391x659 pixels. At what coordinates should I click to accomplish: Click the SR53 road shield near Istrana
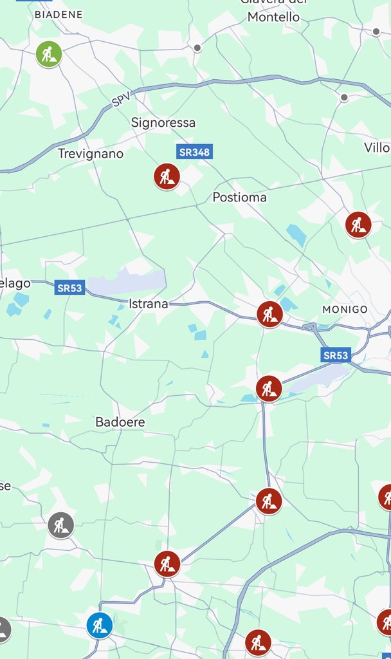point(69,288)
